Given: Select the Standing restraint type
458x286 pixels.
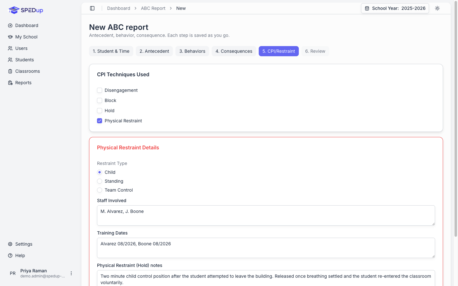Looking at the screenshot, I should tap(100, 181).
